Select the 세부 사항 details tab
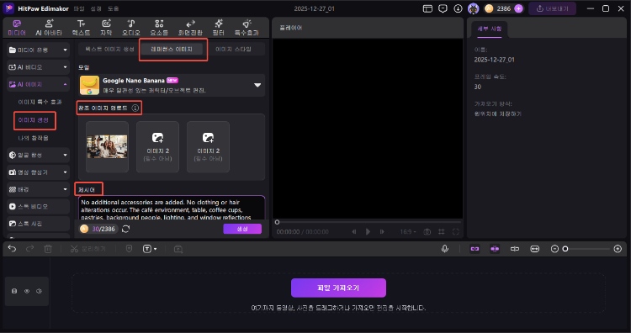 pyautogui.click(x=490, y=29)
